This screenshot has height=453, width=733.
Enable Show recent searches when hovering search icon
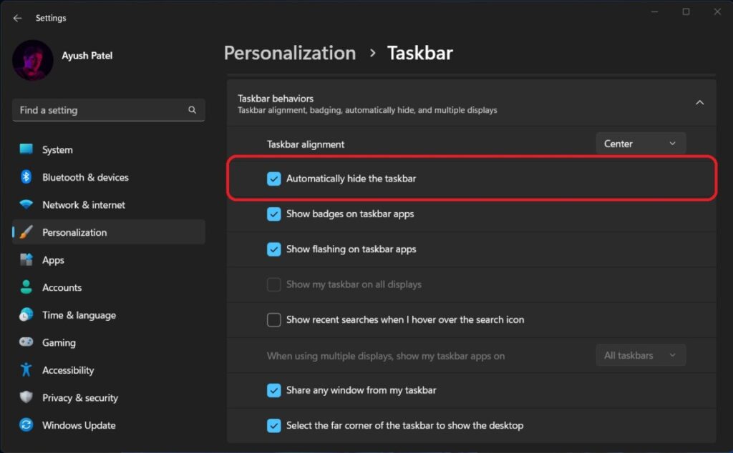click(x=273, y=320)
